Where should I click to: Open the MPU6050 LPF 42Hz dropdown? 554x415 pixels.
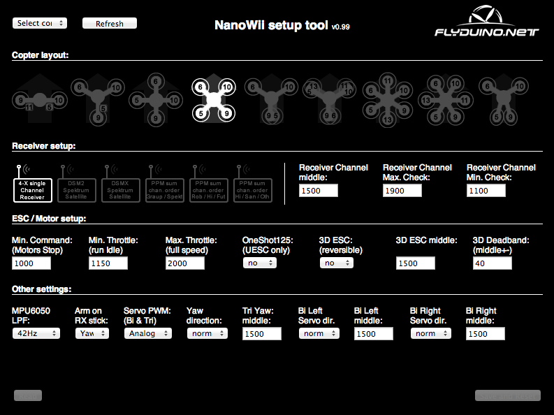pyautogui.click(x=36, y=333)
